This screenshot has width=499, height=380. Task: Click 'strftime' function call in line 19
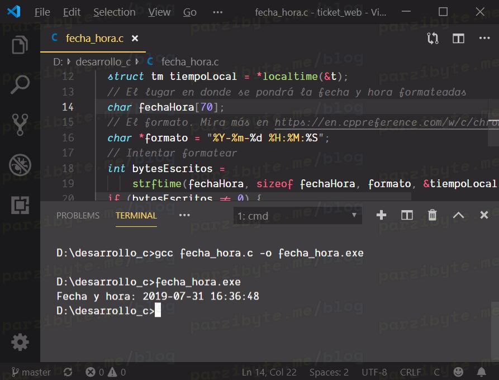pos(157,184)
